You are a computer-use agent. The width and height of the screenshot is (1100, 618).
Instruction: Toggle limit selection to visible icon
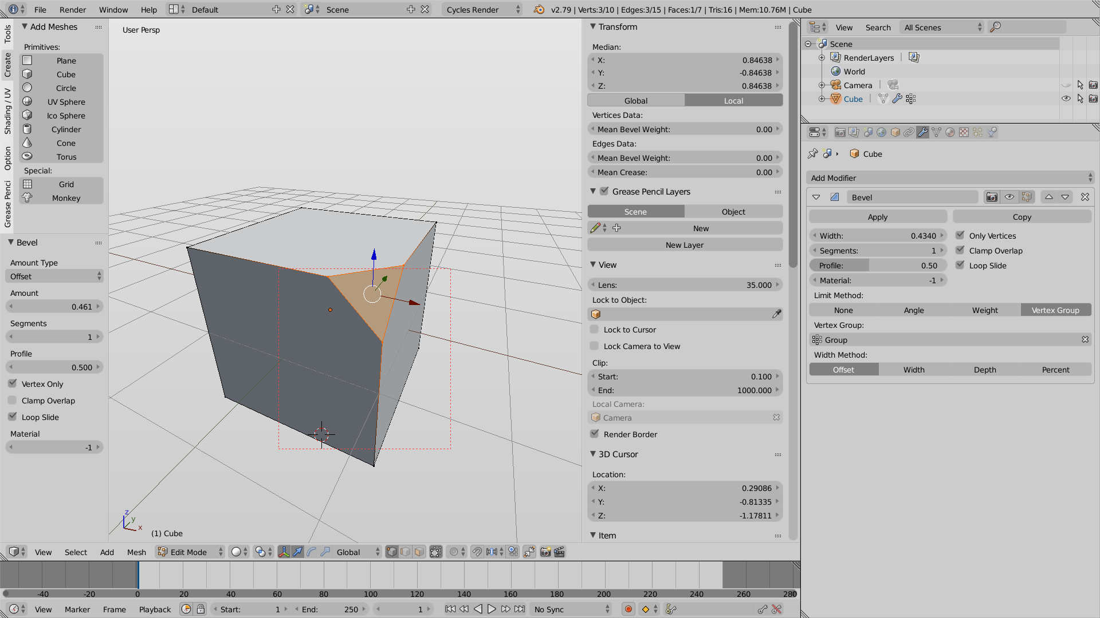point(436,552)
